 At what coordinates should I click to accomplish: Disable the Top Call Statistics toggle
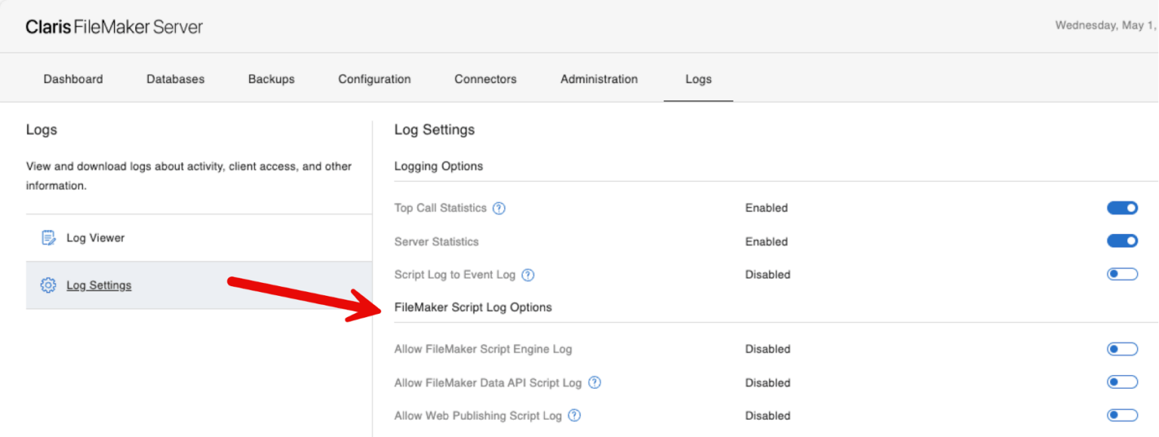tap(1122, 208)
